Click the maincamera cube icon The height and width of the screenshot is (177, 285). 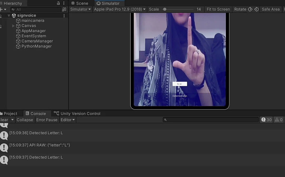[18, 21]
